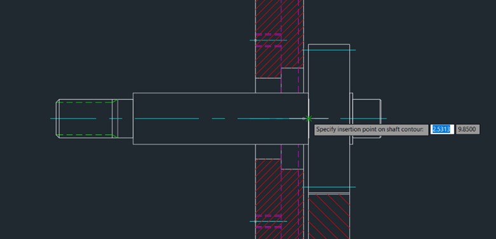Select the red hatched area at bottom right
496x239 pixels.
coord(329,217)
